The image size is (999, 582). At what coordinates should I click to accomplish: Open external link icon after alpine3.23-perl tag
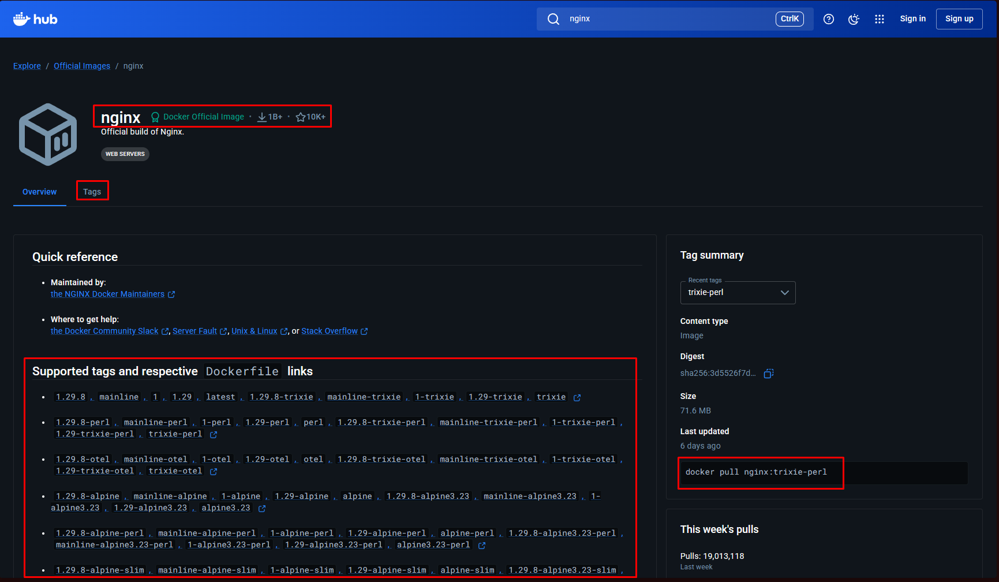[x=482, y=546]
